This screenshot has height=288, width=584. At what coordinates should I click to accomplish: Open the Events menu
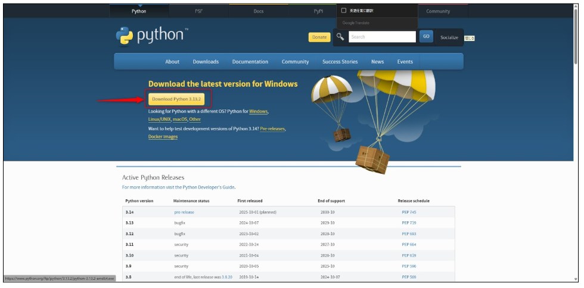405,62
